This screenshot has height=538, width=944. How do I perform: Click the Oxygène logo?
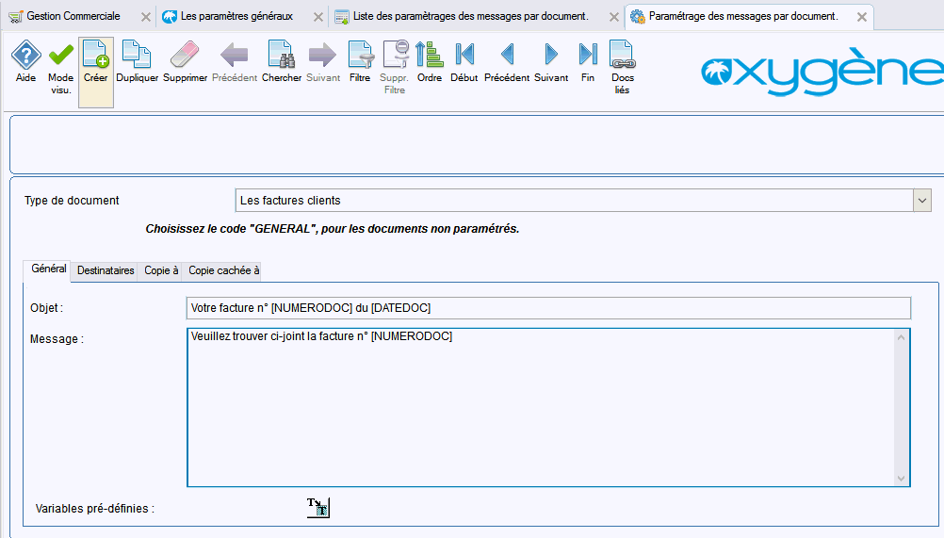click(x=822, y=71)
